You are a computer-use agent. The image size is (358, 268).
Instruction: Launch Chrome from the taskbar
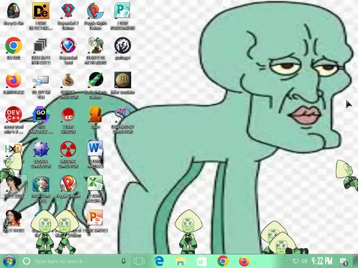(223, 261)
